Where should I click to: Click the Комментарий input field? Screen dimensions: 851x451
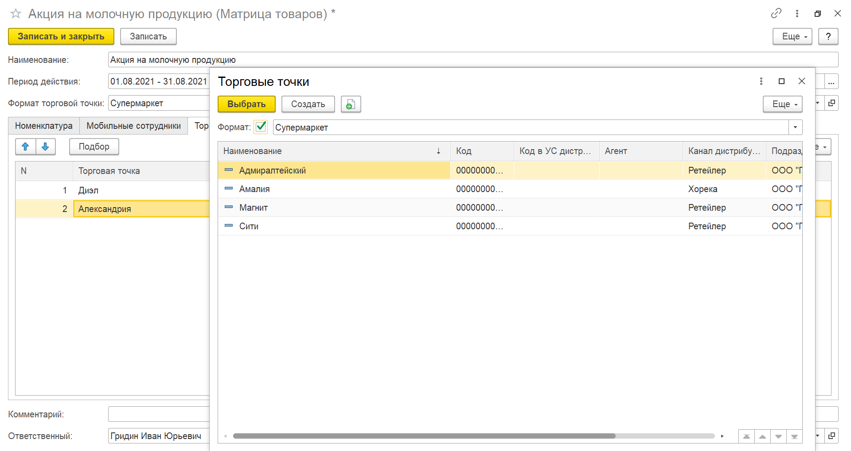point(159,414)
